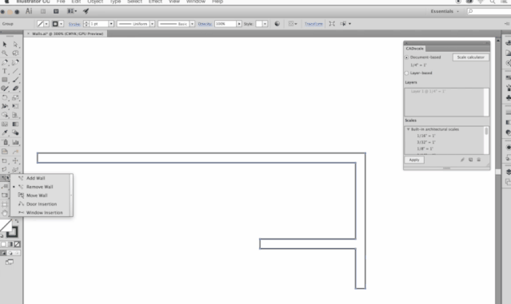Click the Layer 1 @ 1/4" = 1' entry
The width and height of the screenshot is (511, 304).
coord(428,92)
